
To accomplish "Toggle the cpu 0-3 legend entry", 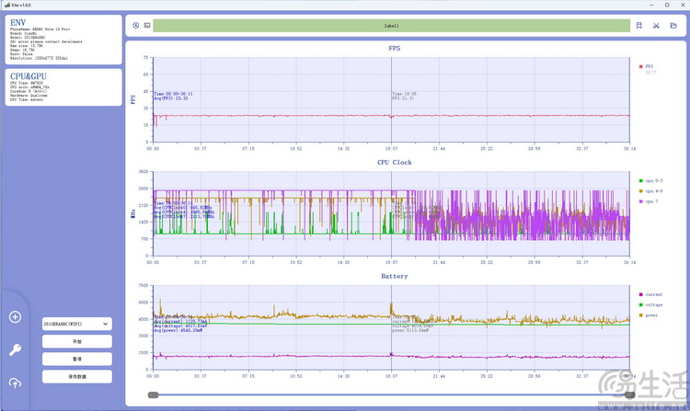I will pyautogui.click(x=650, y=180).
